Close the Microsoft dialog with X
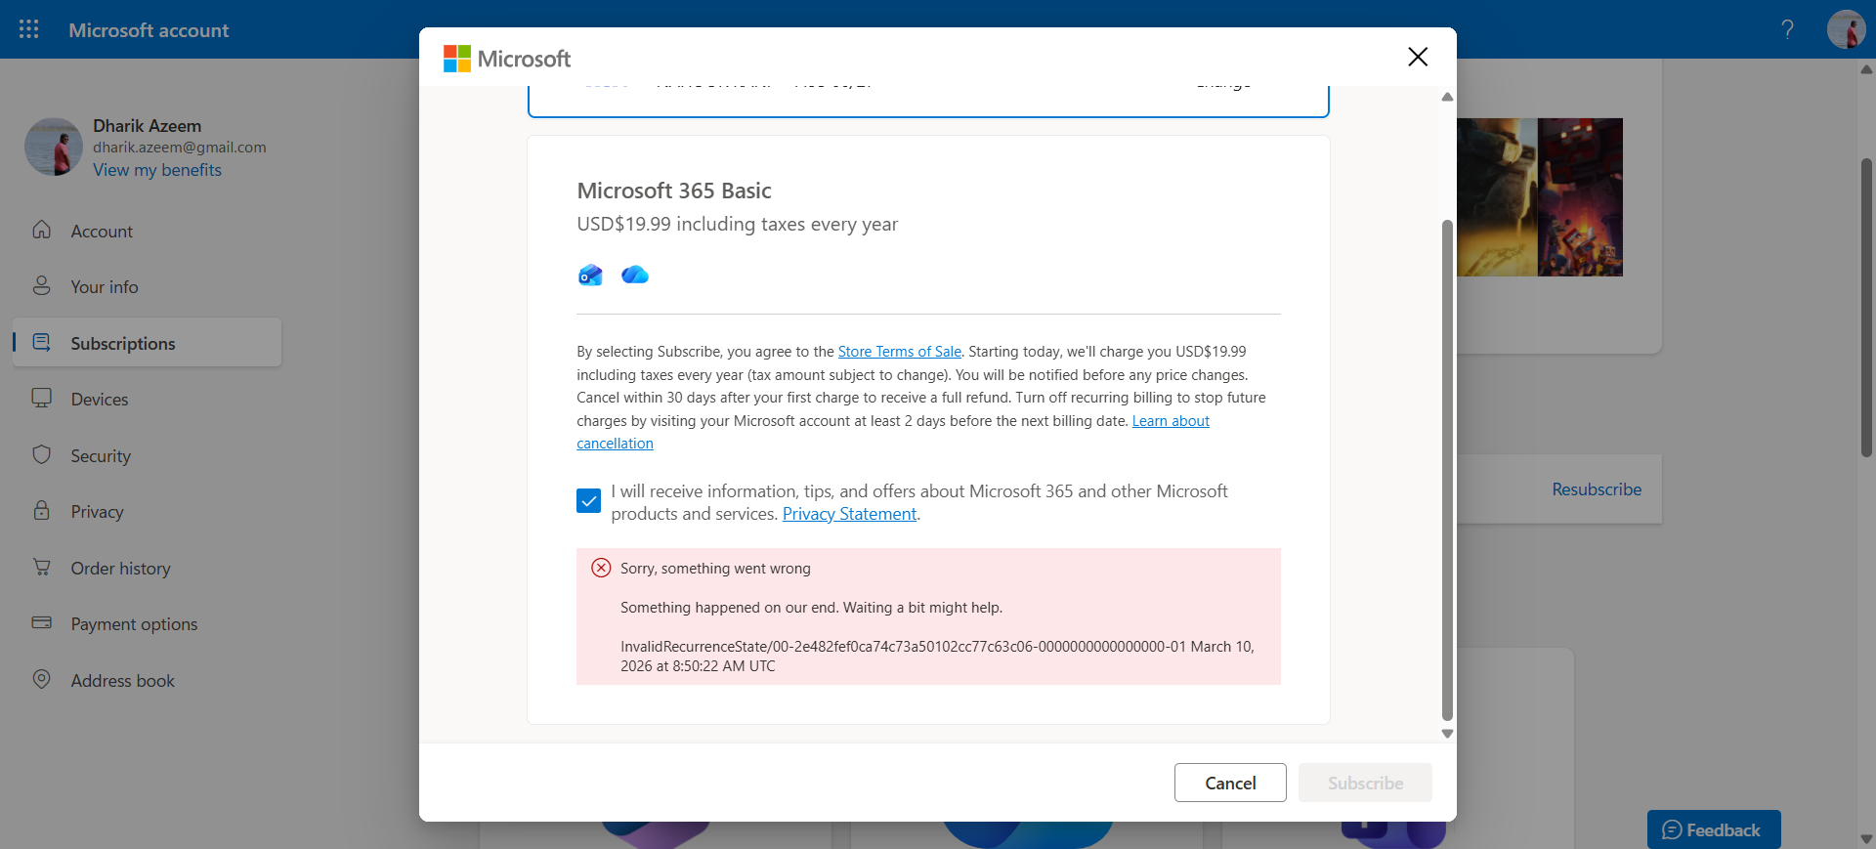Image resolution: width=1876 pixels, height=849 pixels. pos(1418,57)
